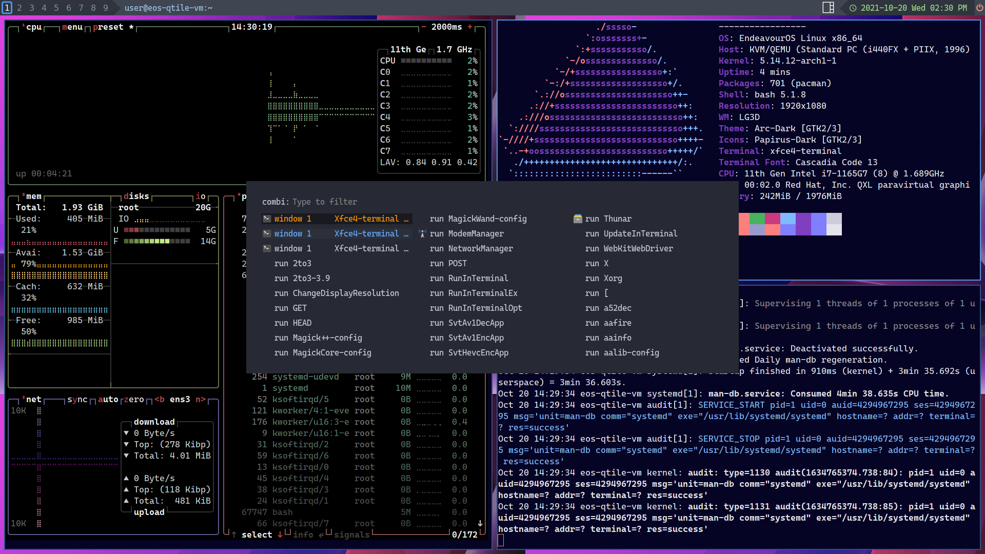Select next network interface with n>
The image size is (985, 554).
[201, 399]
